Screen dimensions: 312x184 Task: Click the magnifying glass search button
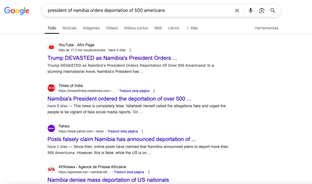click(273, 11)
